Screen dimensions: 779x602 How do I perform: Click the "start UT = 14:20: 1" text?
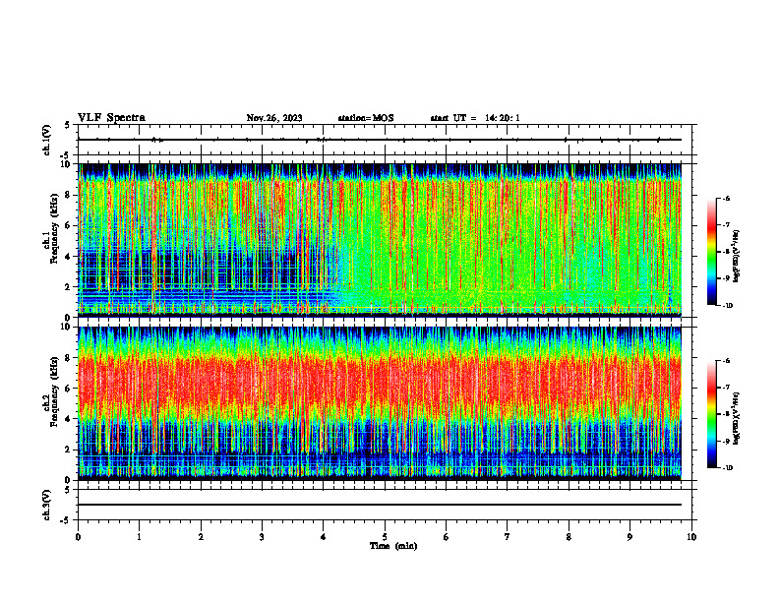click(x=475, y=118)
